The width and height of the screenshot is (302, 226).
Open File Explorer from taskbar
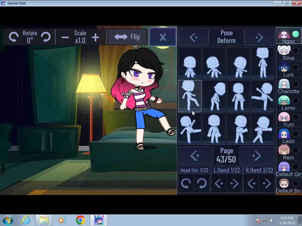44,220
